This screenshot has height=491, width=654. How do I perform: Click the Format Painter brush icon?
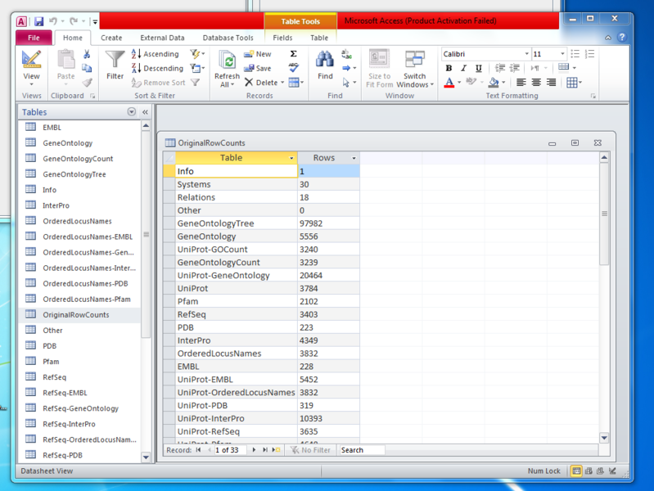pos(87,82)
